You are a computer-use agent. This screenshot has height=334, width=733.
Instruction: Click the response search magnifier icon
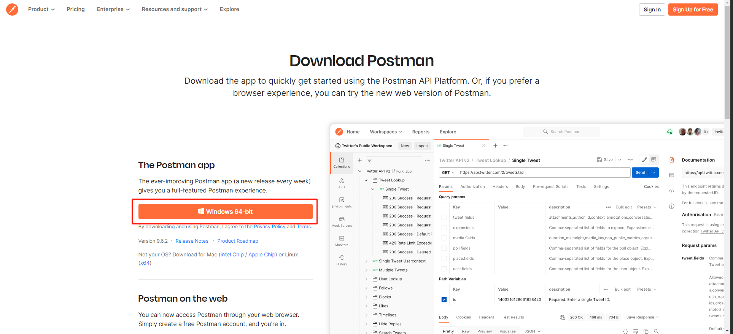656,331
